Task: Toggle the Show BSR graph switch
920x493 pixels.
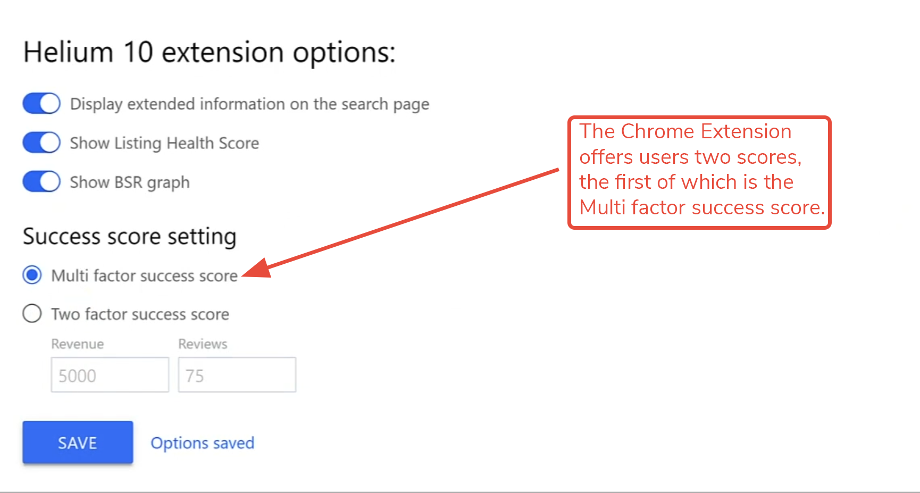Action: [41, 181]
